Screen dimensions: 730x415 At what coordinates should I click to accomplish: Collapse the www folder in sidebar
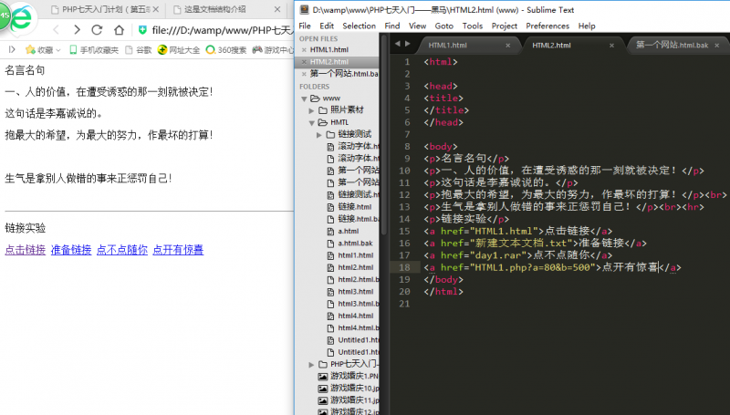[304, 98]
